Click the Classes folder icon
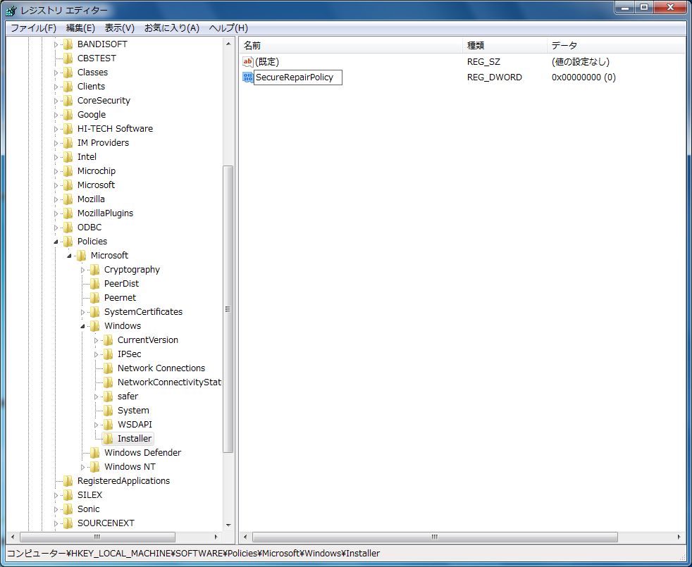This screenshot has height=567, width=692. point(68,73)
